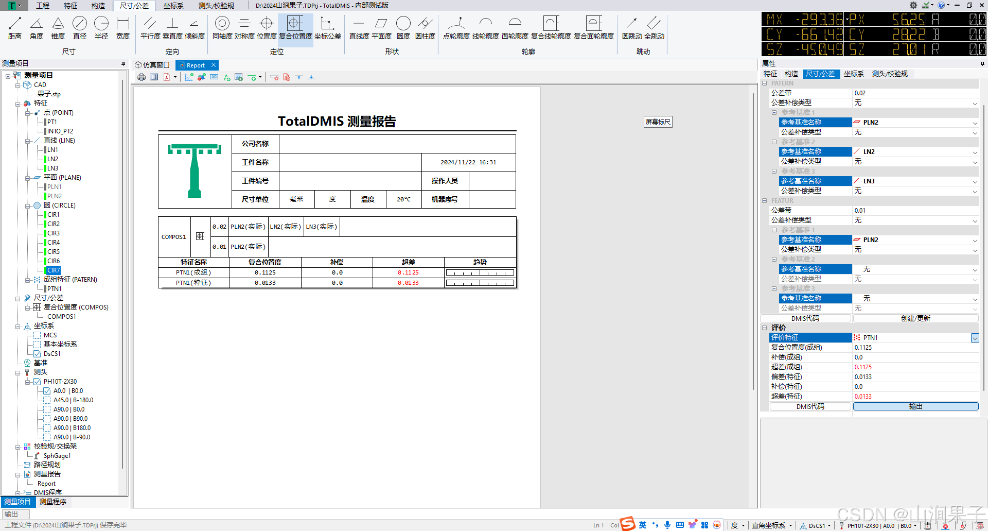Select the 距离 distance tool

pyautogui.click(x=15, y=28)
